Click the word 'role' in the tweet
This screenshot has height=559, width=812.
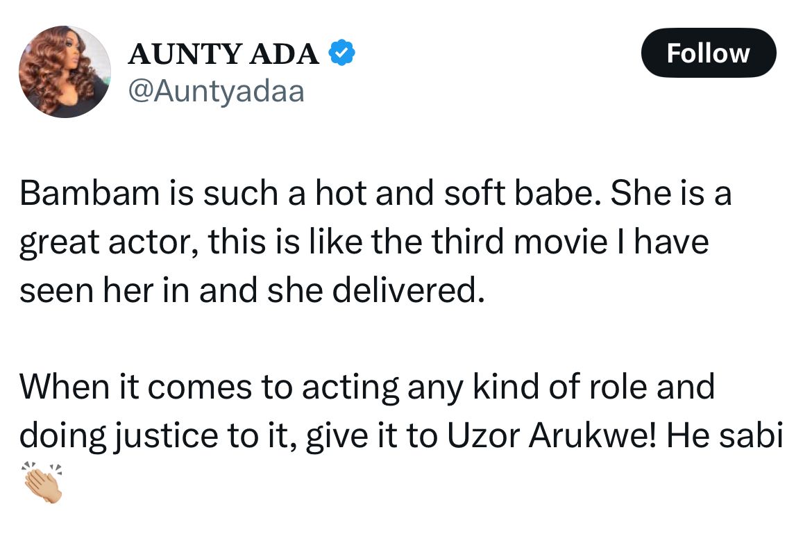[x=619, y=387]
